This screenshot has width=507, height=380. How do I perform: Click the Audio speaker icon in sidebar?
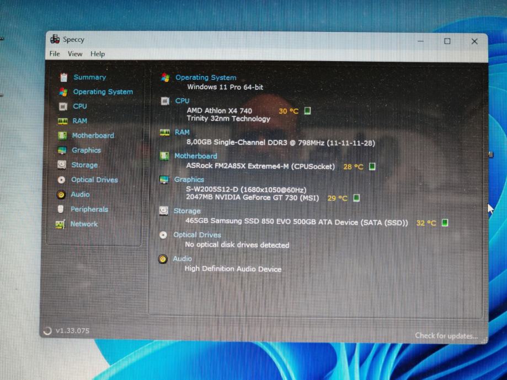click(x=61, y=194)
